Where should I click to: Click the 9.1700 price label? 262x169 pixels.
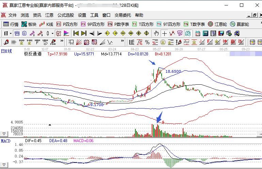(97, 105)
